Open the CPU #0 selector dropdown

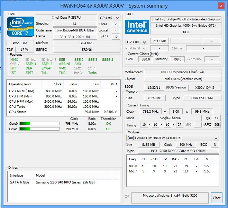click(109, 18)
